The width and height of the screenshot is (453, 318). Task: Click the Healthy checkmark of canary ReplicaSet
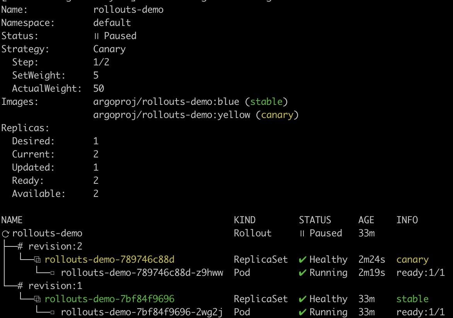(x=303, y=259)
